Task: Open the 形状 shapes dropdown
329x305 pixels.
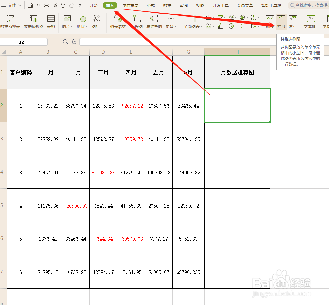Action: pos(82,22)
